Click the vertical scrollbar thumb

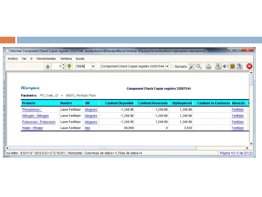coord(251,80)
